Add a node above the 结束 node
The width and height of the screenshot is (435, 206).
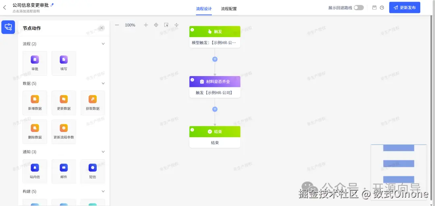[215, 109]
